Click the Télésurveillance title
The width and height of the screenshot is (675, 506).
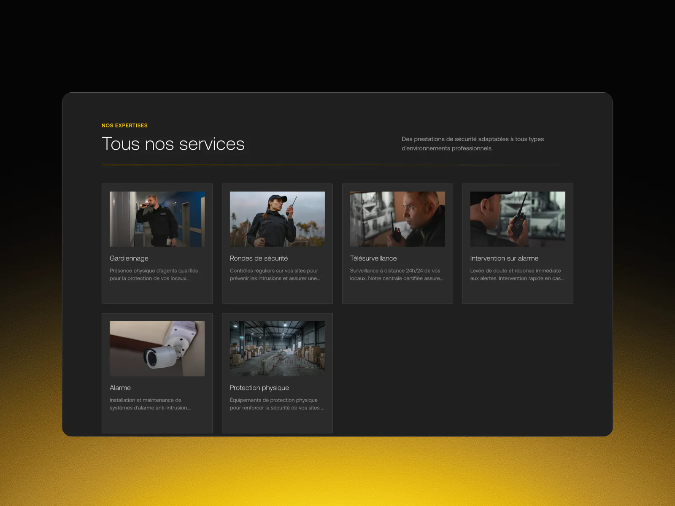[x=373, y=258]
